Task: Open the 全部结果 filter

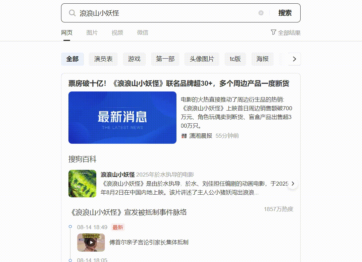Action: click(x=286, y=33)
